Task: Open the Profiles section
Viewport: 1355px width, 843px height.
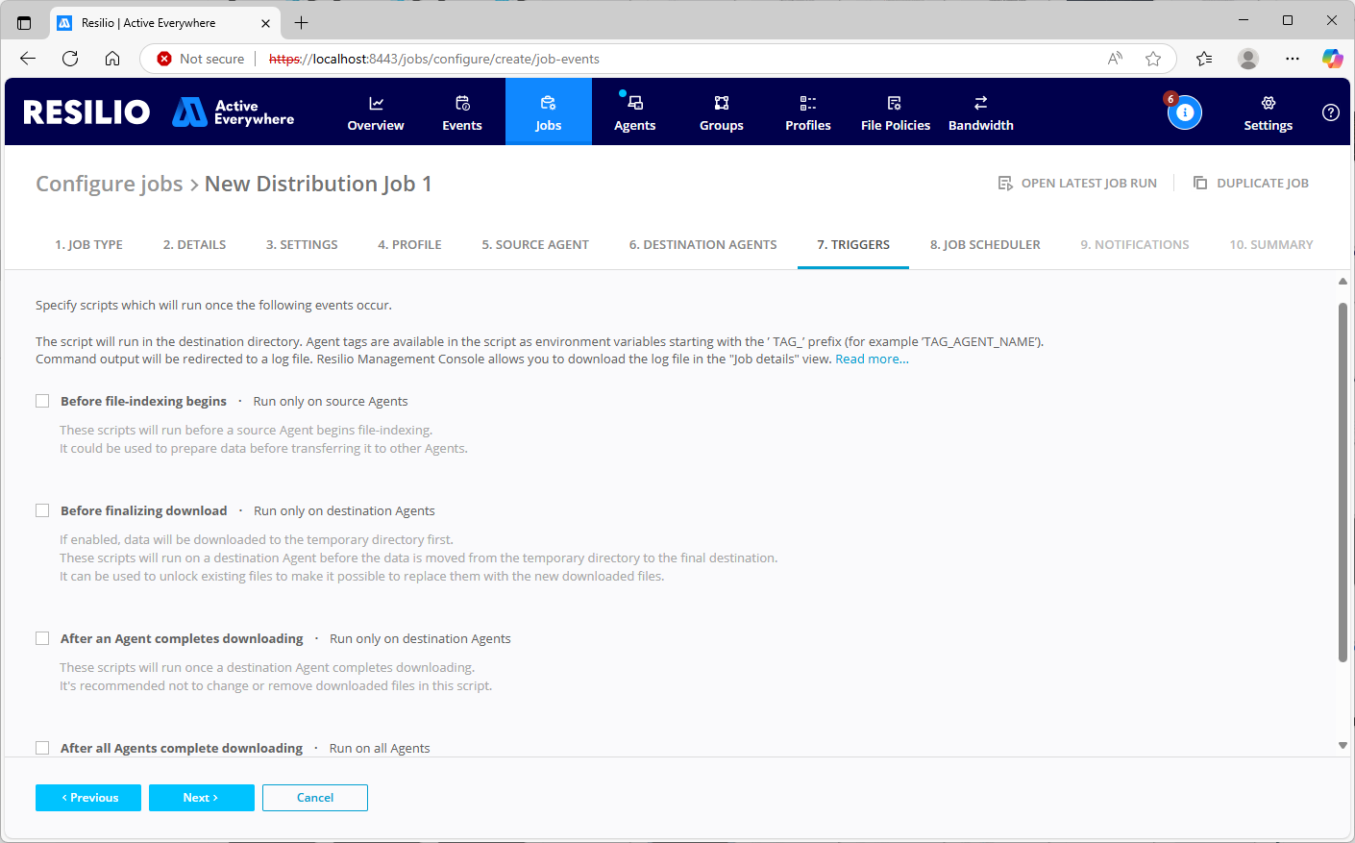Action: click(x=807, y=112)
